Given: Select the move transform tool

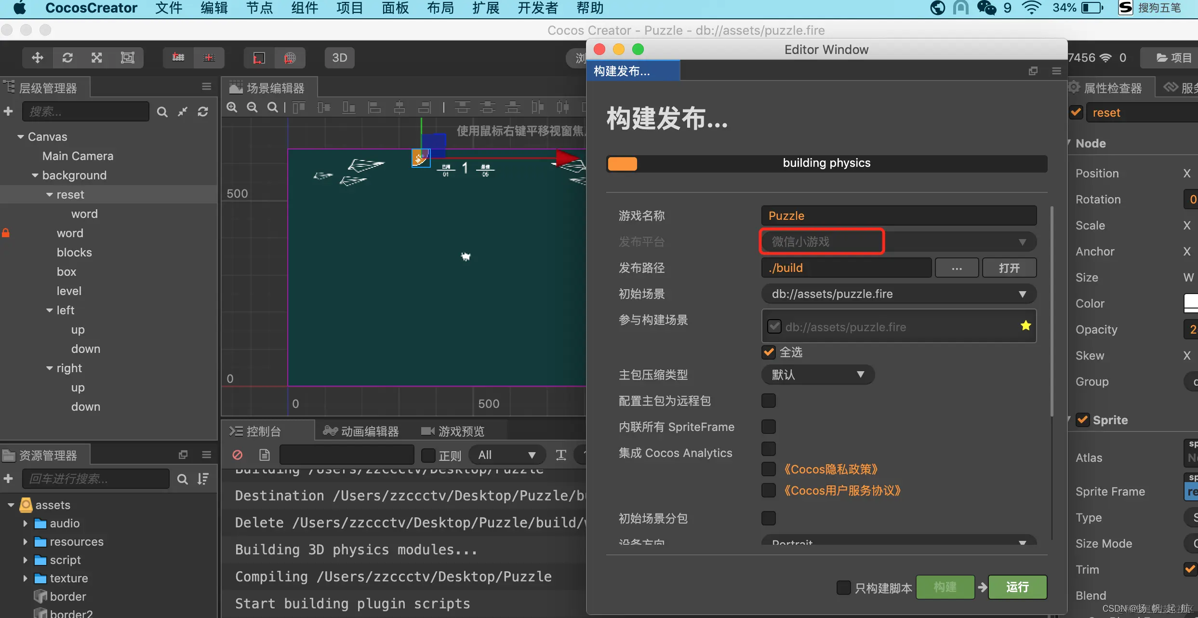Looking at the screenshot, I should [x=38, y=58].
